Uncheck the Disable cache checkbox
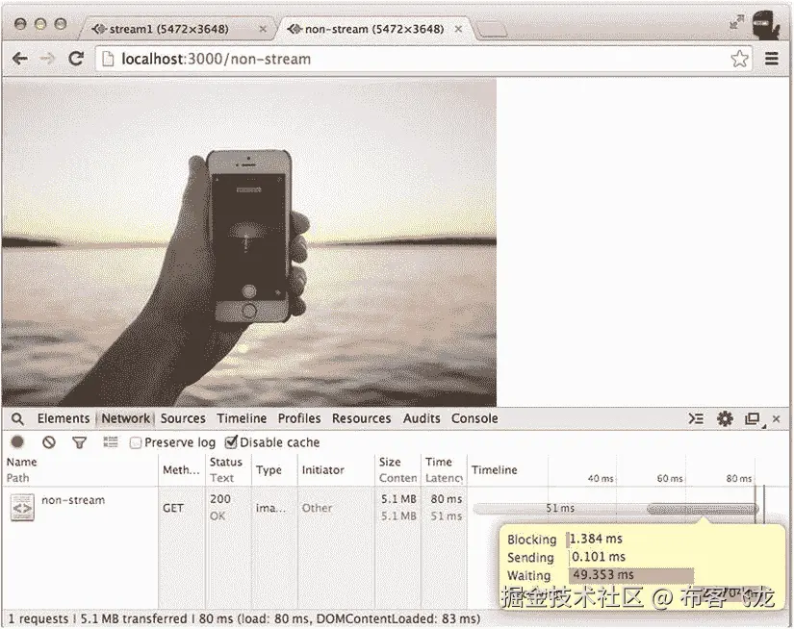 [x=231, y=441]
